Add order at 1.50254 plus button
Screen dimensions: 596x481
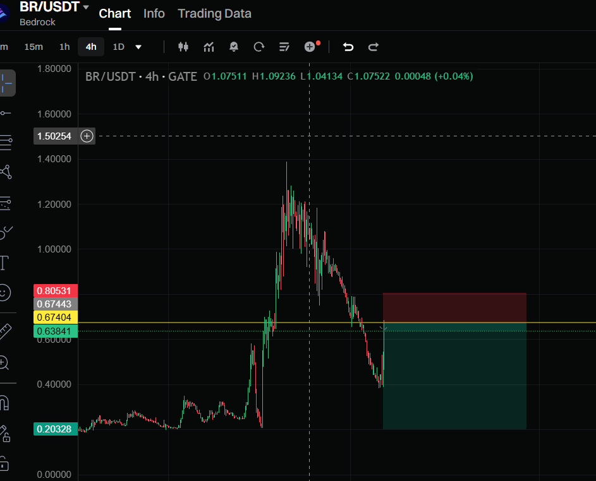[87, 136]
